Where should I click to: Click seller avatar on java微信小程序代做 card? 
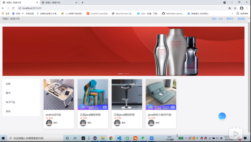pyautogui.click(x=151, y=123)
